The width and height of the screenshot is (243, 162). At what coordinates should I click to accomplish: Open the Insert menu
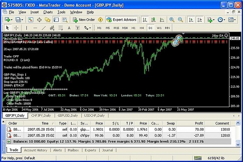pos(34,12)
